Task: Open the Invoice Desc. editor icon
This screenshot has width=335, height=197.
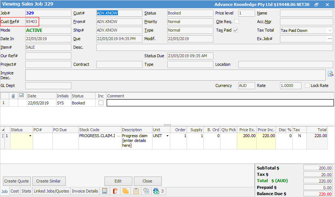Action: click(330, 74)
